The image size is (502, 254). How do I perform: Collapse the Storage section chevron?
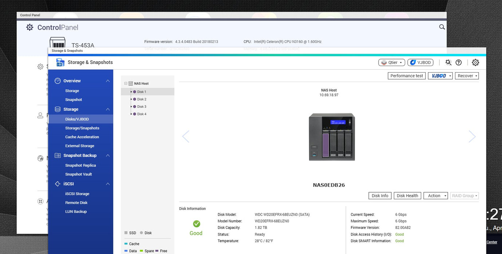(108, 109)
